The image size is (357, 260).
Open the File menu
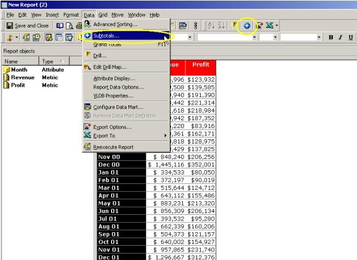coord(10,15)
